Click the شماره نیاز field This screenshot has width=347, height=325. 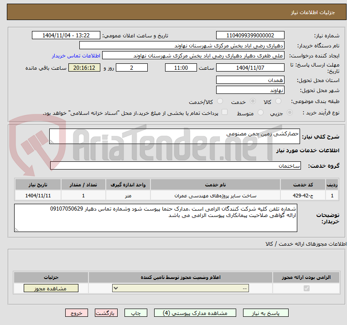(x=250, y=36)
